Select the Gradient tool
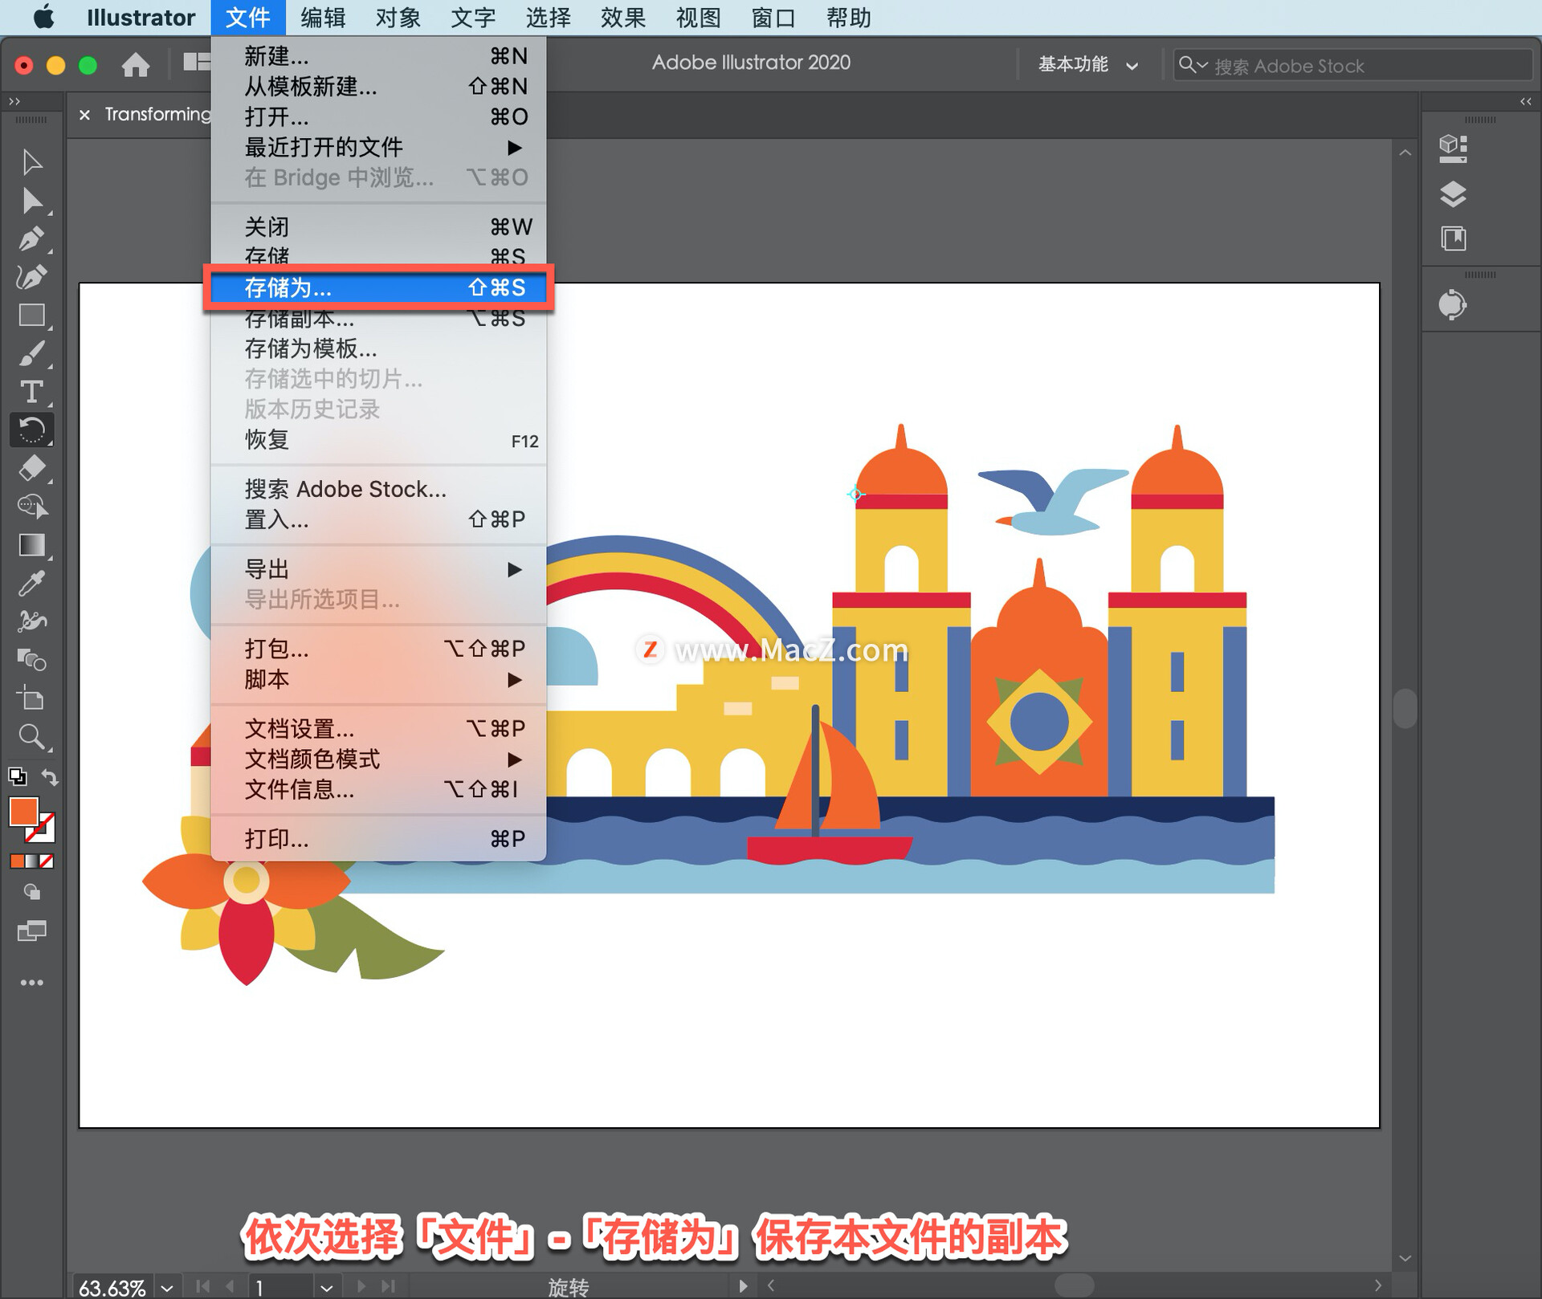Screen dimensions: 1542x1299 (31, 545)
